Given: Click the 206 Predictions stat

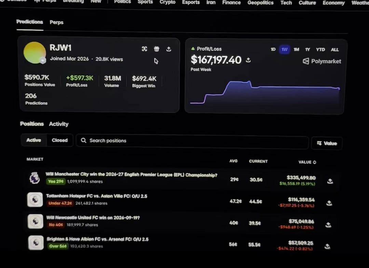Looking at the screenshot, I should 36,99.
